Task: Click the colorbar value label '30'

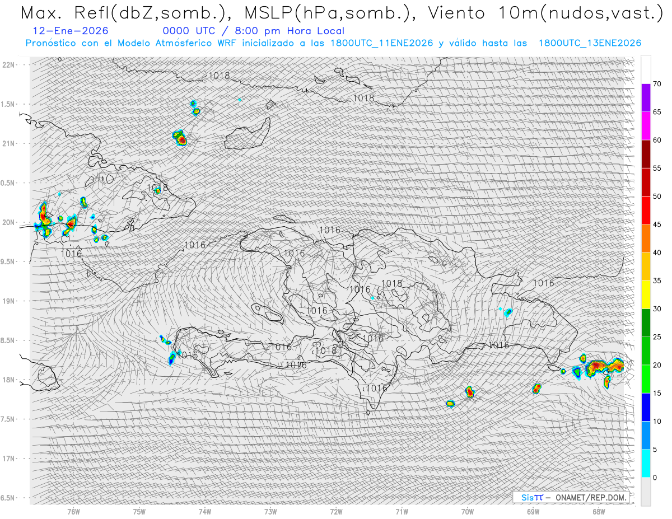Action: pos(657,308)
